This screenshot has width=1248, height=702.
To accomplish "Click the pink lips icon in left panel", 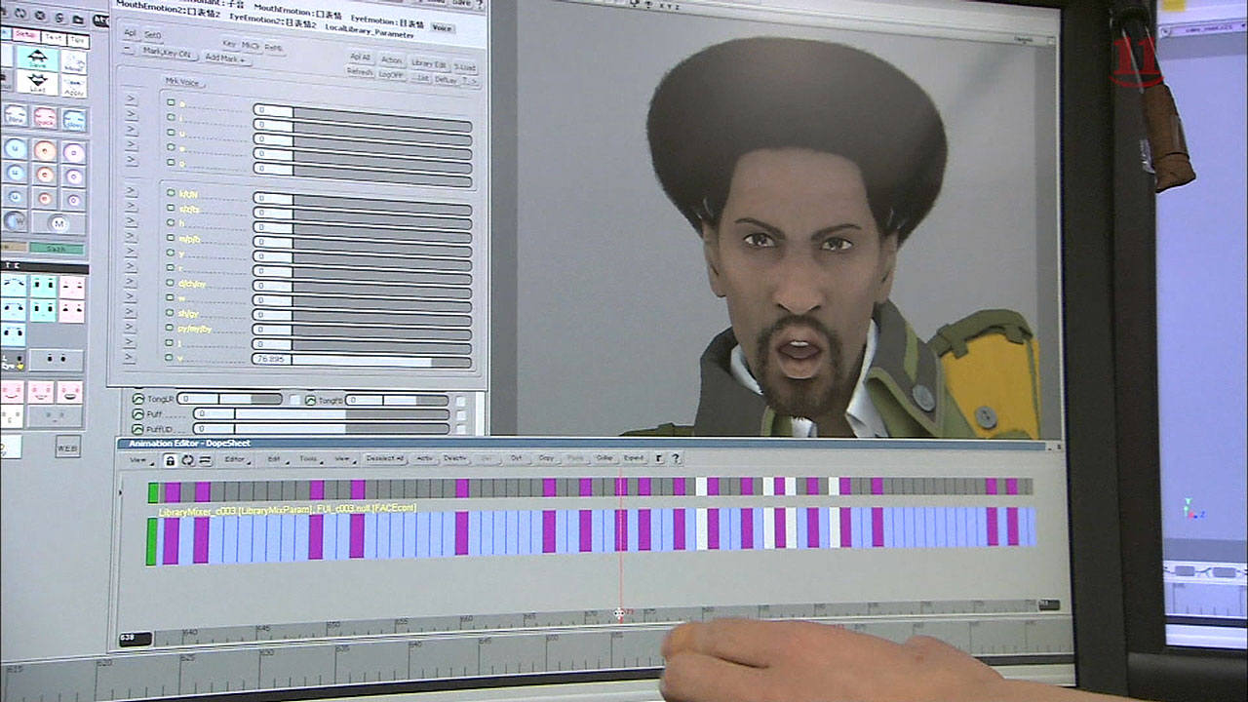I will click(x=45, y=117).
